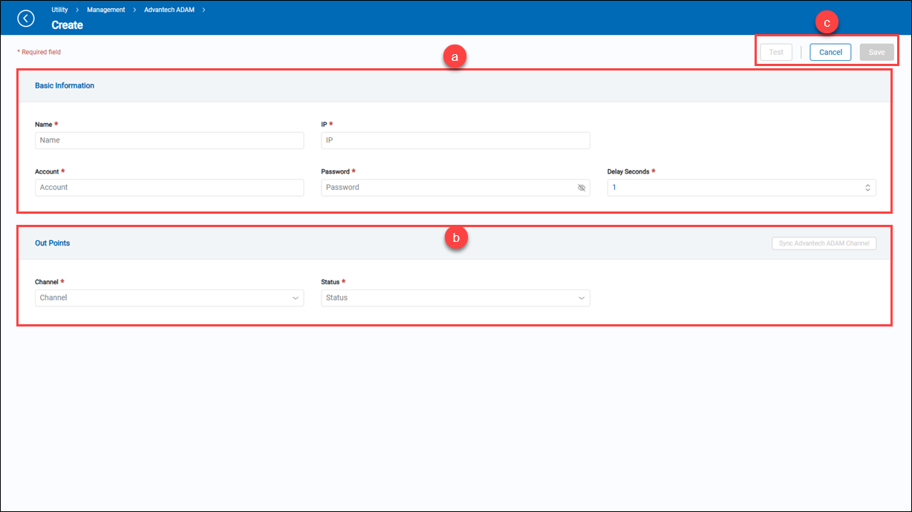Click the back arrow icon
The width and height of the screenshot is (912, 512).
tap(26, 18)
